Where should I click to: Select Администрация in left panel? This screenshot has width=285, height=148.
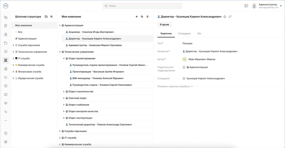click(34, 39)
